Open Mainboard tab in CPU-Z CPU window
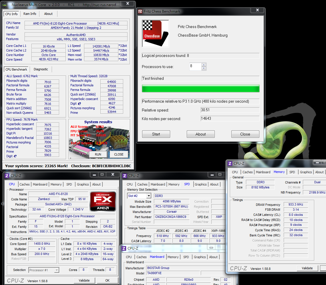The height and width of the screenshot is (285, 326). (x=40, y=184)
